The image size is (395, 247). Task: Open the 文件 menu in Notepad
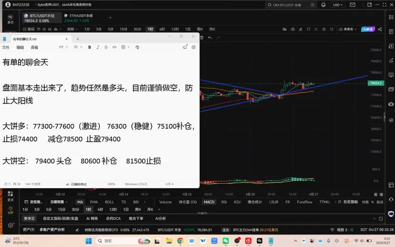[x=6, y=47]
